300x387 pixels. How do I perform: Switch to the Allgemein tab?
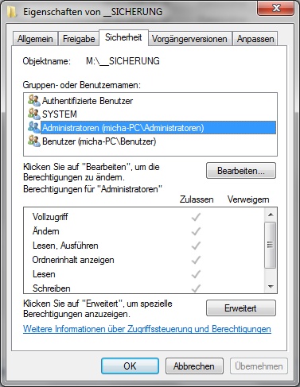35,39
